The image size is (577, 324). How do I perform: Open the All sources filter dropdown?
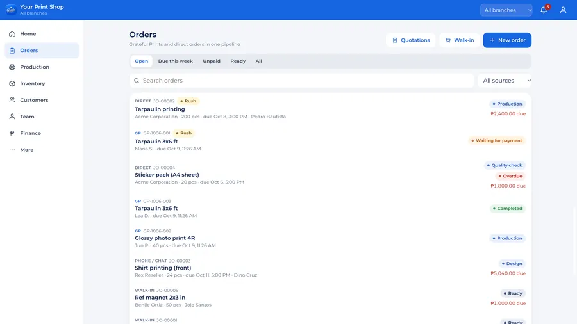505,81
